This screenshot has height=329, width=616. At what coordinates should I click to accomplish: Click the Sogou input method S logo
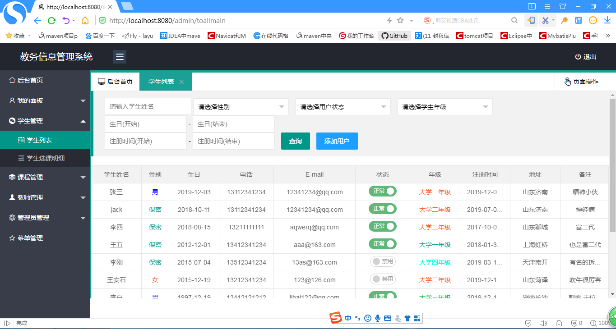tap(335, 318)
